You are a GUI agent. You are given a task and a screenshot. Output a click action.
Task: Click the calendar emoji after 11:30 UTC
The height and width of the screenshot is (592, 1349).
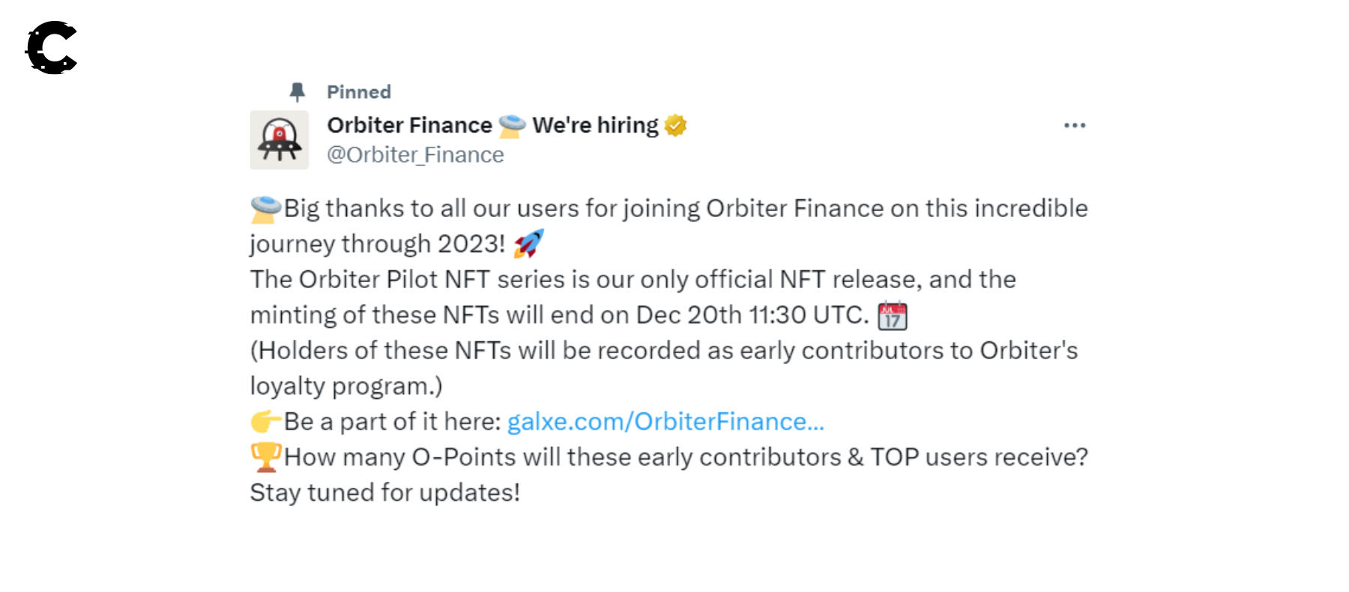pyautogui.click(x=892, y=316)
